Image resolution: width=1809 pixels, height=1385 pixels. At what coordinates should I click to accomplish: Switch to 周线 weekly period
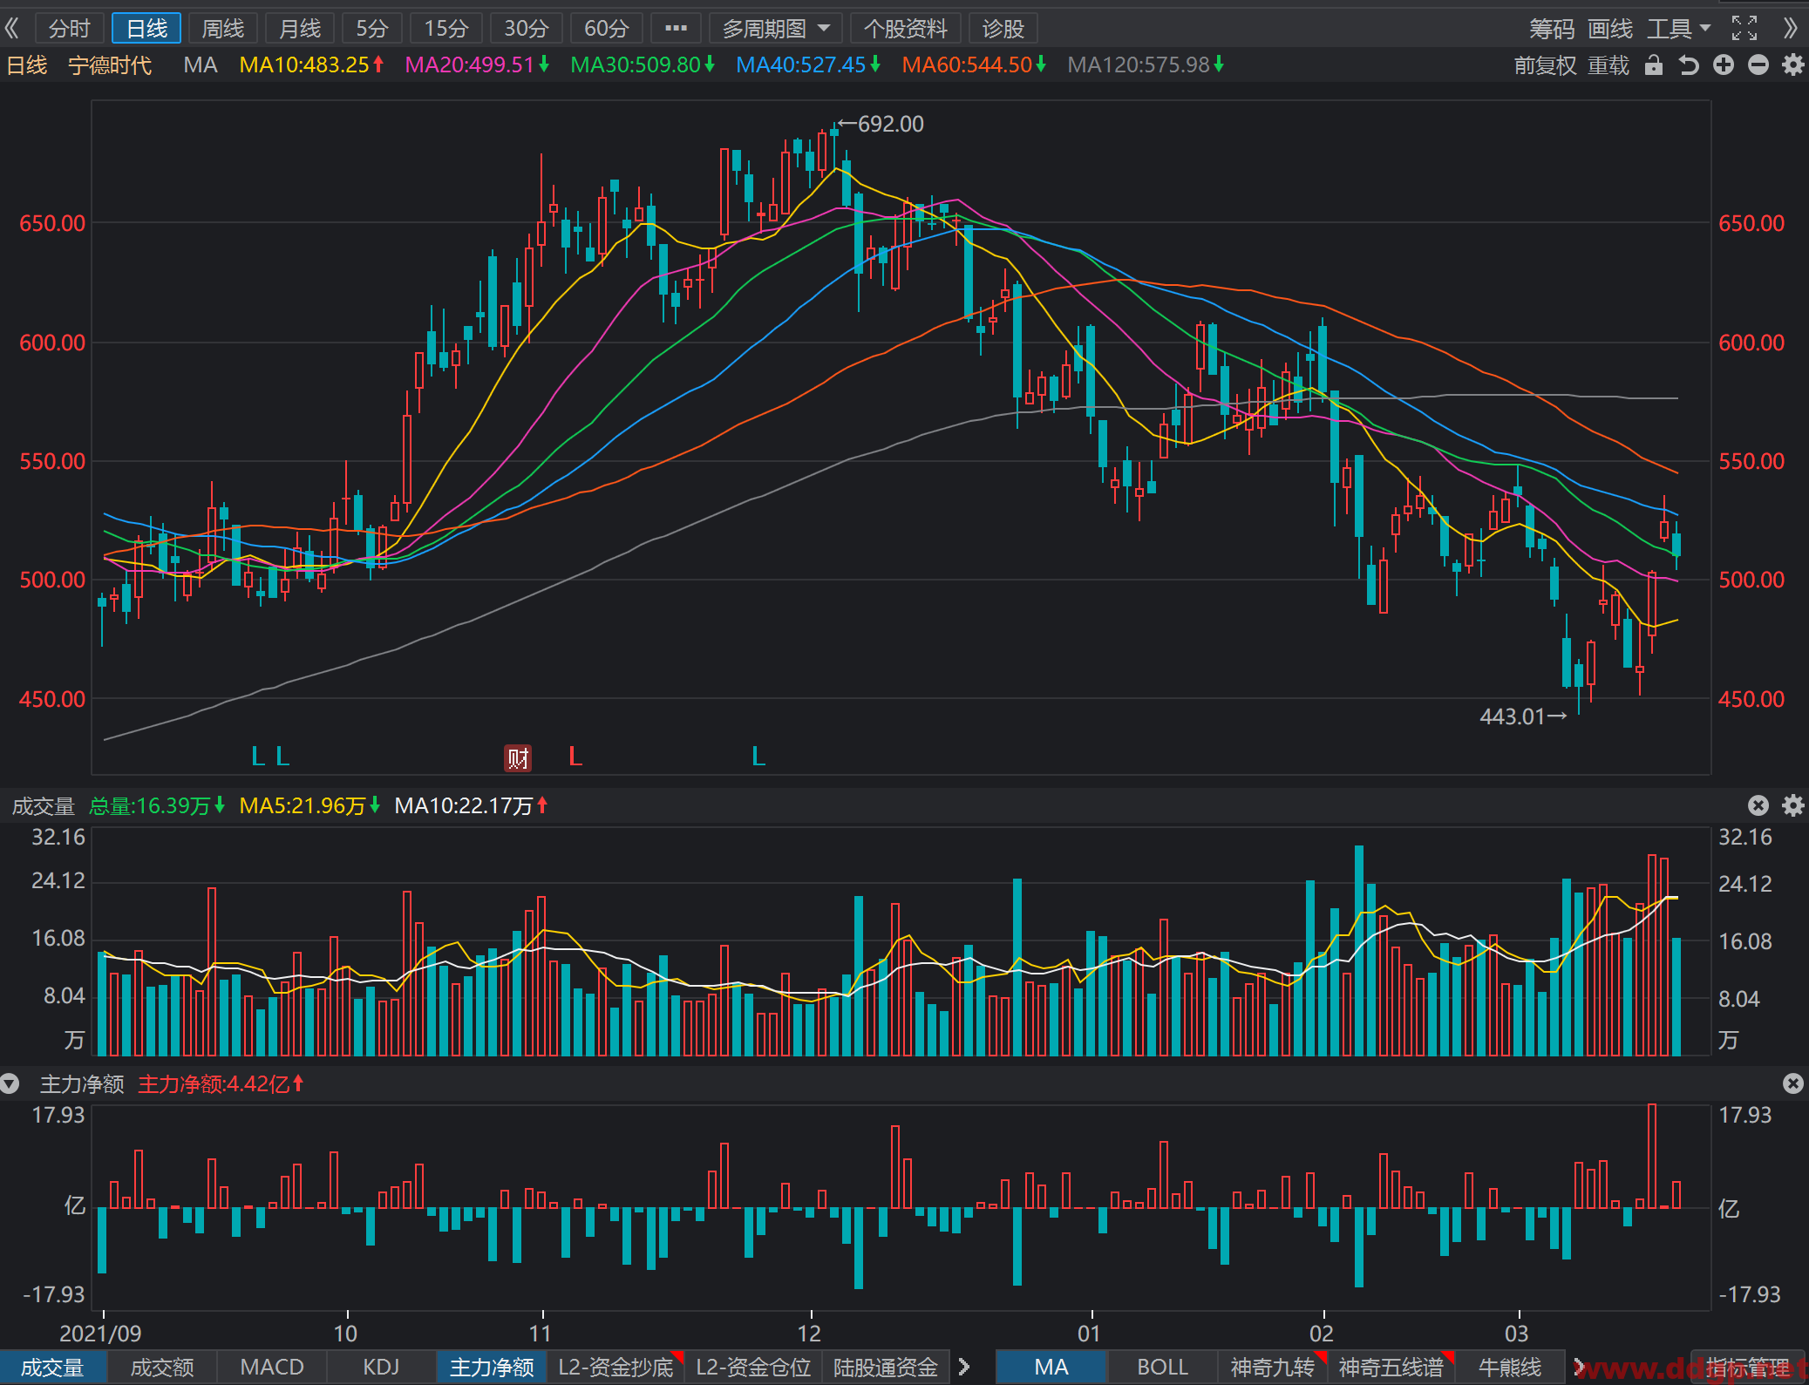(223, 29)
